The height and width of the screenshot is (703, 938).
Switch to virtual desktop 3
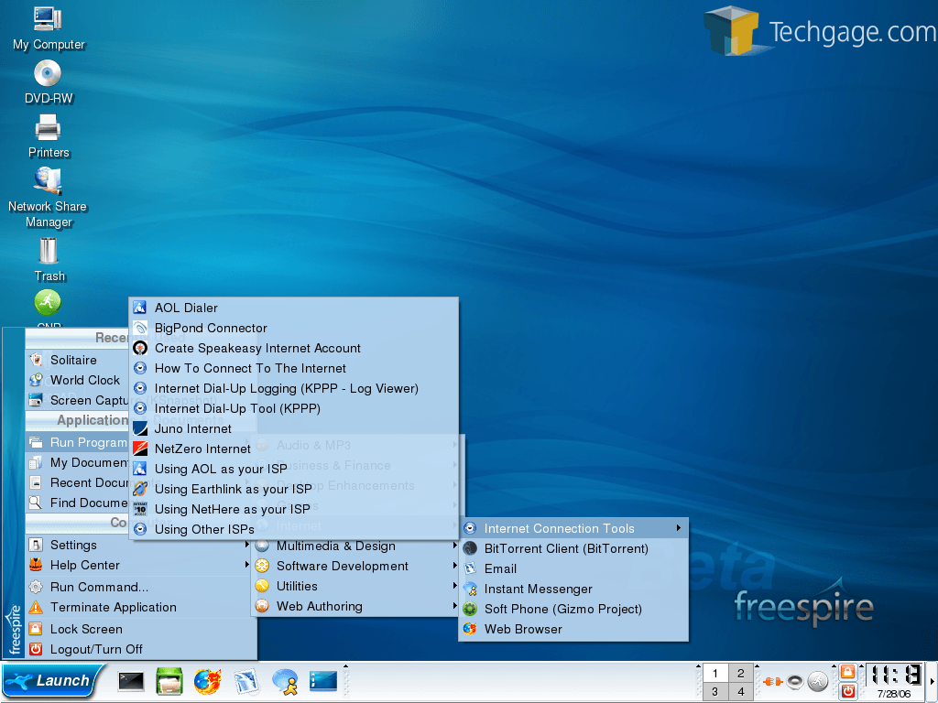(714, 692)
